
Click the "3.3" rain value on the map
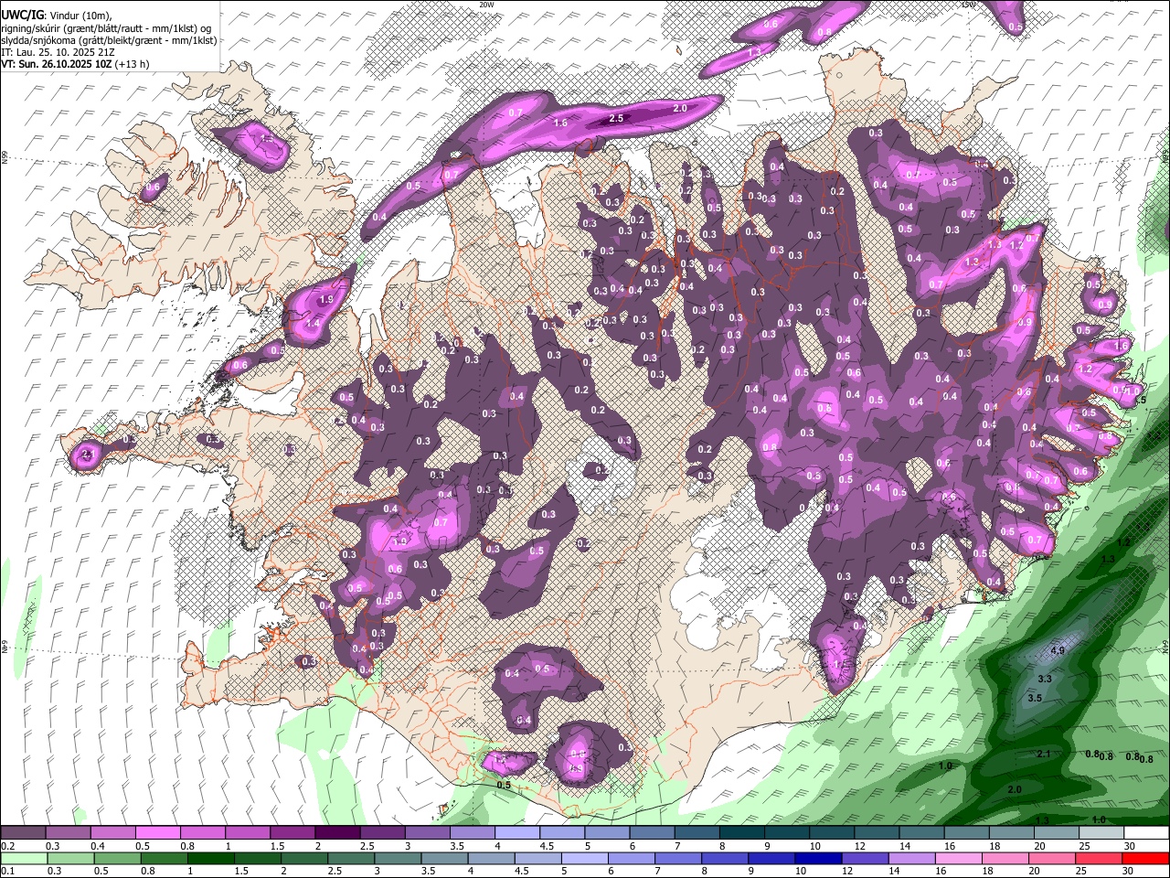click(x=1044, y=679)
